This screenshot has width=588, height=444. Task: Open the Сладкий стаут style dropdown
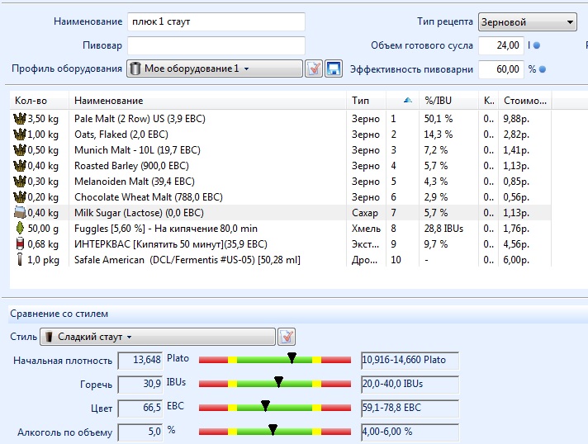click(x=157, y=337)
